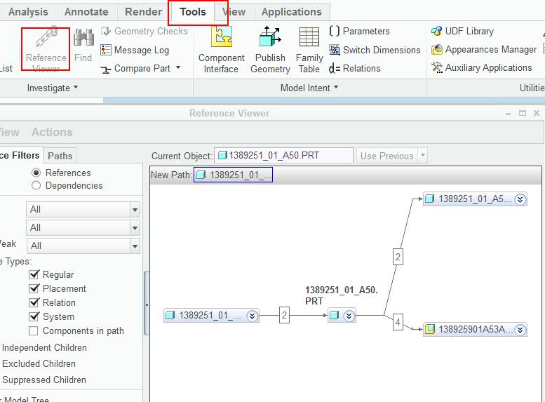Open the UDF Library
Viewport: 545px width, 402px height.
coord(462,32)
